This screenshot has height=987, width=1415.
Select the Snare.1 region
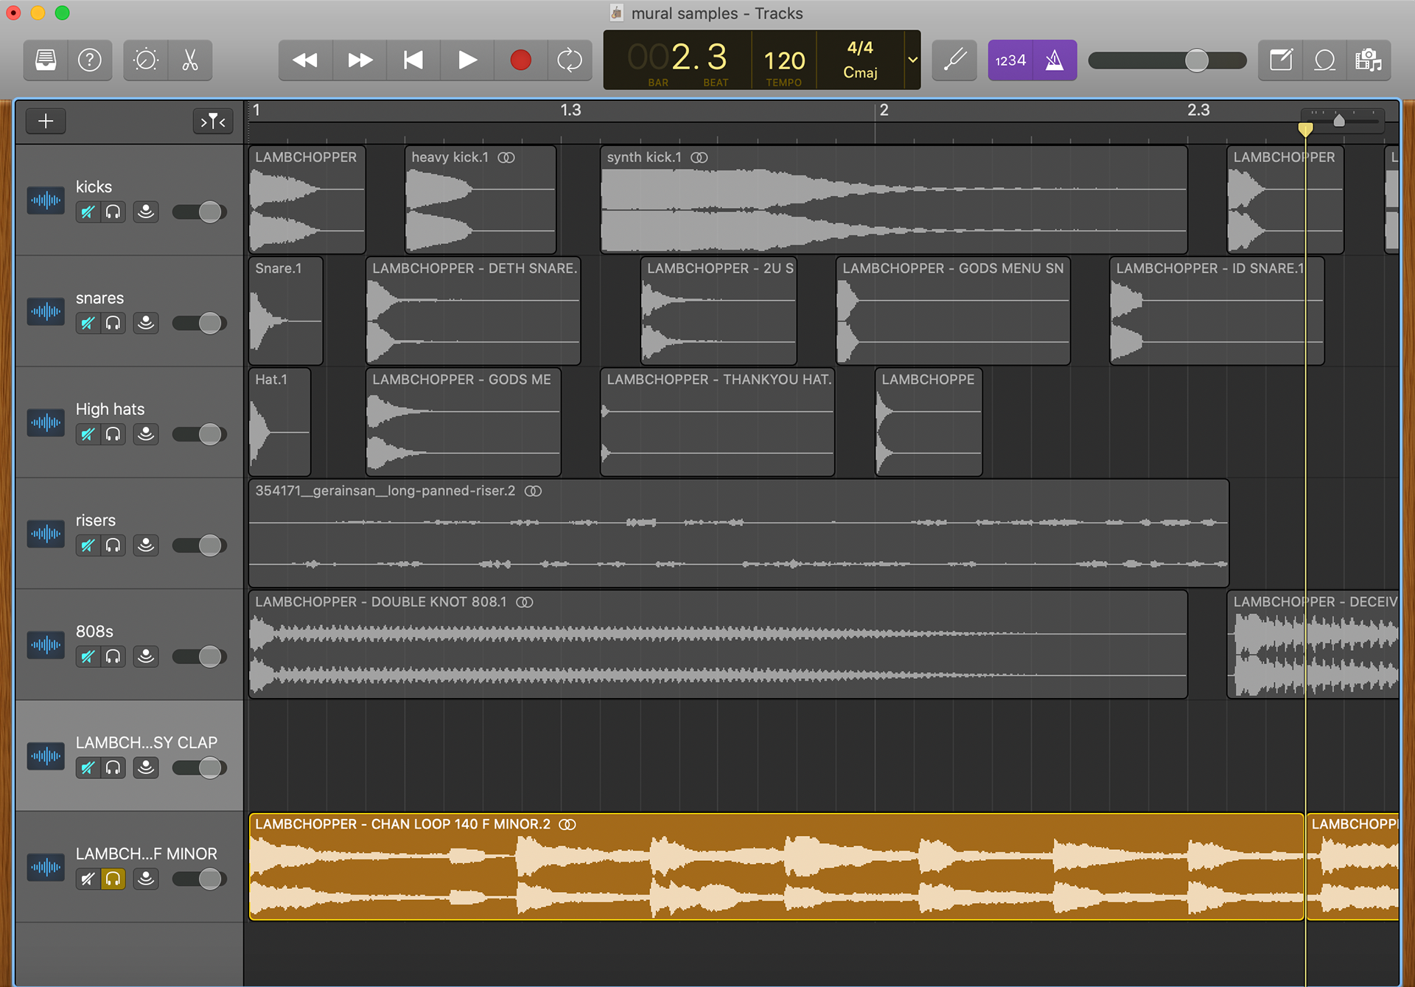286,311
